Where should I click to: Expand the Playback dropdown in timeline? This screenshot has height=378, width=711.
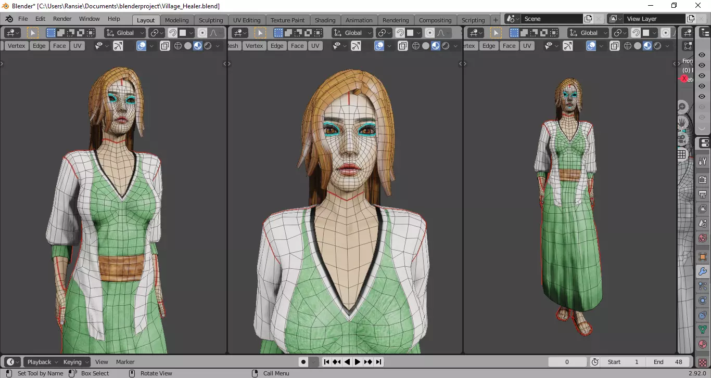[x=42, y=362]
